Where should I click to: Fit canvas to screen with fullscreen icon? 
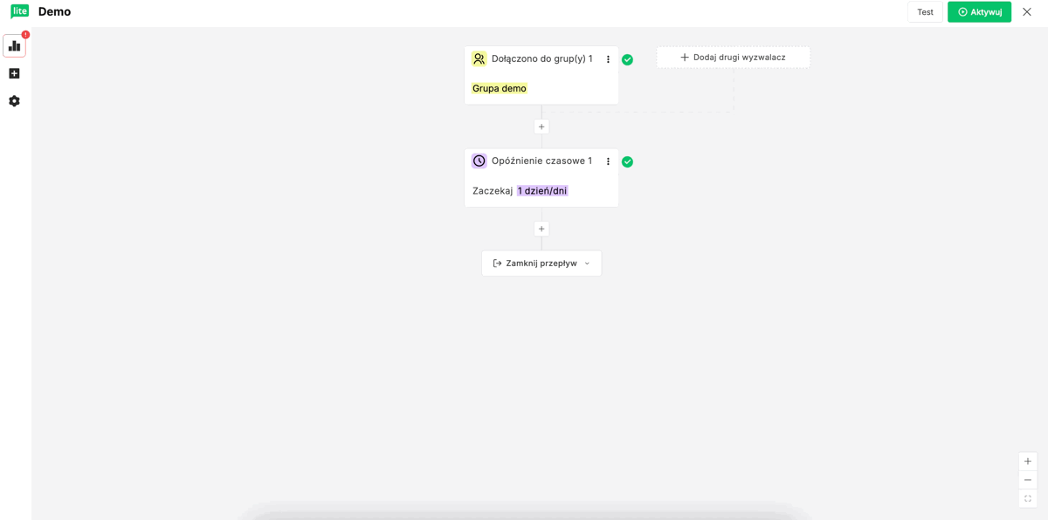click(1028, 499)
